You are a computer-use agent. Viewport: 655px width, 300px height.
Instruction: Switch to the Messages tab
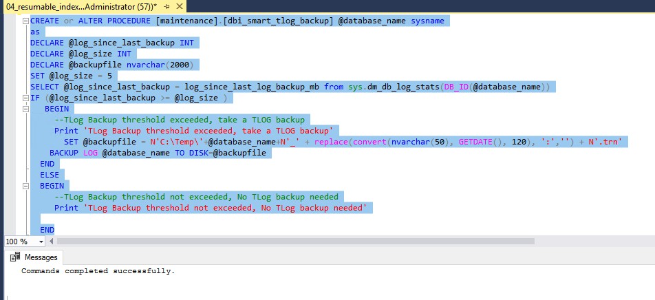tap(35, 257)
